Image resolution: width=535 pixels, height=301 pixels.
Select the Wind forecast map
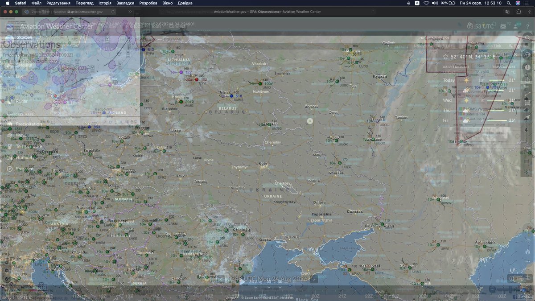click(18, 135)
